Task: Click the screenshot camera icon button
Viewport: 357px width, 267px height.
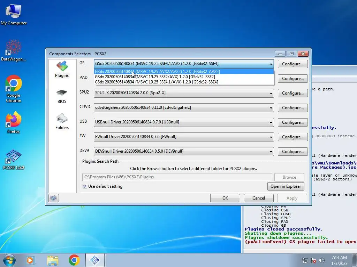Action: pyautogui.click(x=54, y=198)
